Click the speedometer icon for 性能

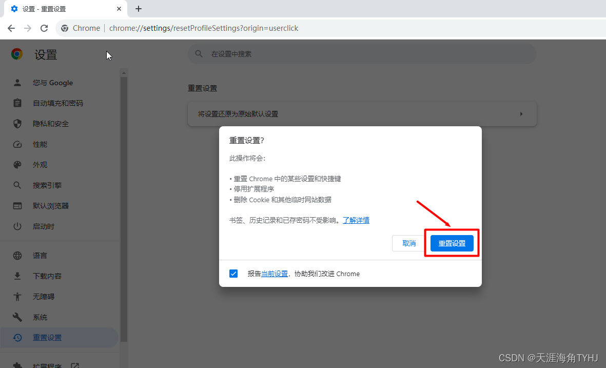tap(17, 144)
